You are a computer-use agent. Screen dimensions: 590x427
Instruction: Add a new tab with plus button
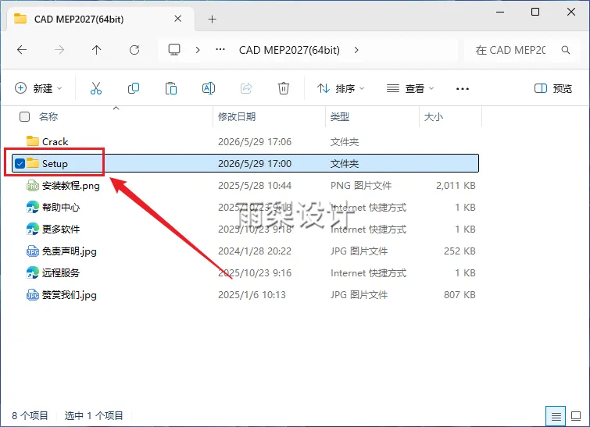click(213, 20)
